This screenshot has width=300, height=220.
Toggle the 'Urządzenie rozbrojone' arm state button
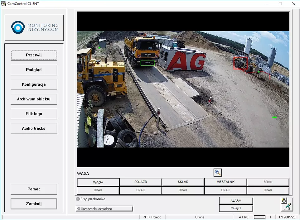pos(104,208)
